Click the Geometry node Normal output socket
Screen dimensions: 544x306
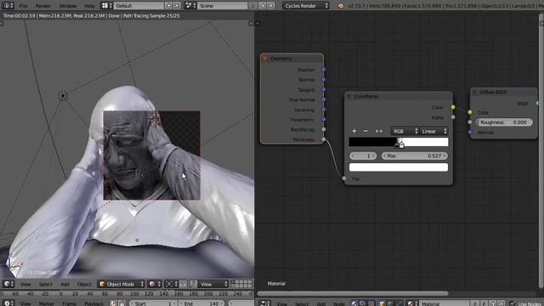(323, 79)
